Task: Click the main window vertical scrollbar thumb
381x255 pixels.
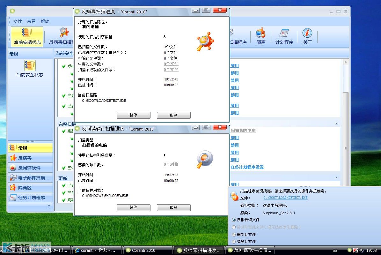Action: [346, 148]
